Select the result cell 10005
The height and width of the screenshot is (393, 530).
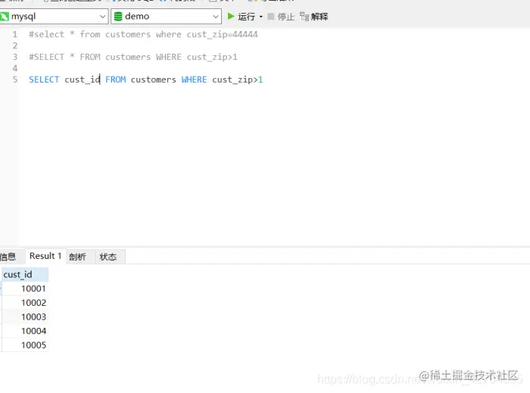25,345
